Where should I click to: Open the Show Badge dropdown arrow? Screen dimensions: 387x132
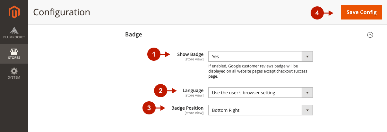click(307, 57)
